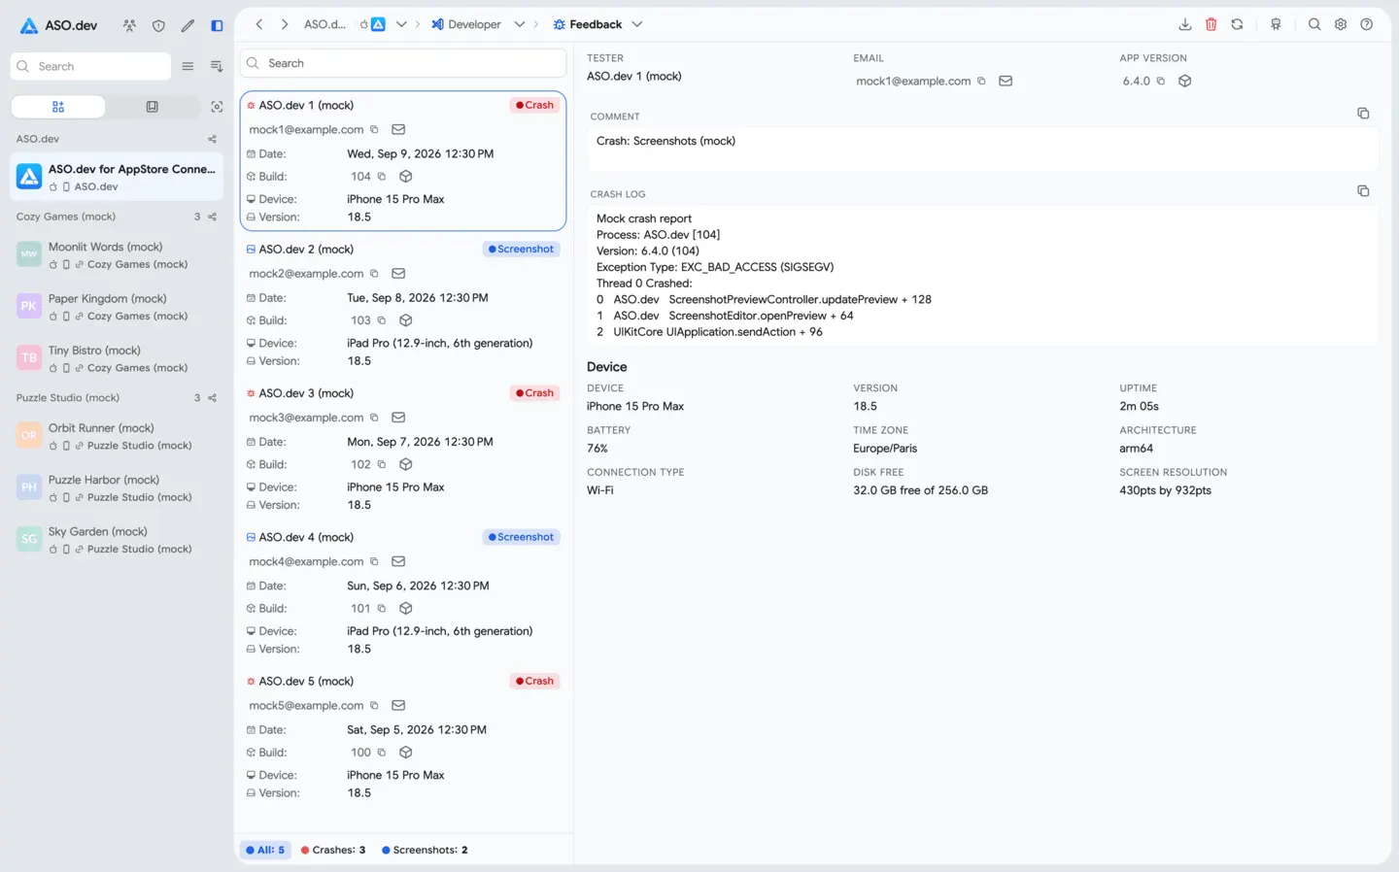The width and height of the screenshot is (1399, 872).
Task: Download feedback using the top toolbar icon
Action: (1184, 24)
